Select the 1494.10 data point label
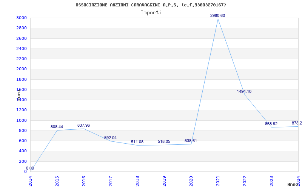This screenshot has width=302, height=188. (x=244, y=91)
